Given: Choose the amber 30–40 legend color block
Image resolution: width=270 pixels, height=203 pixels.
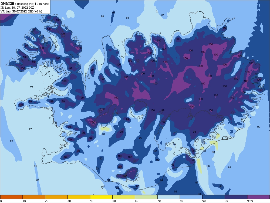Looking at the screenshot, I should coord(79,197).
